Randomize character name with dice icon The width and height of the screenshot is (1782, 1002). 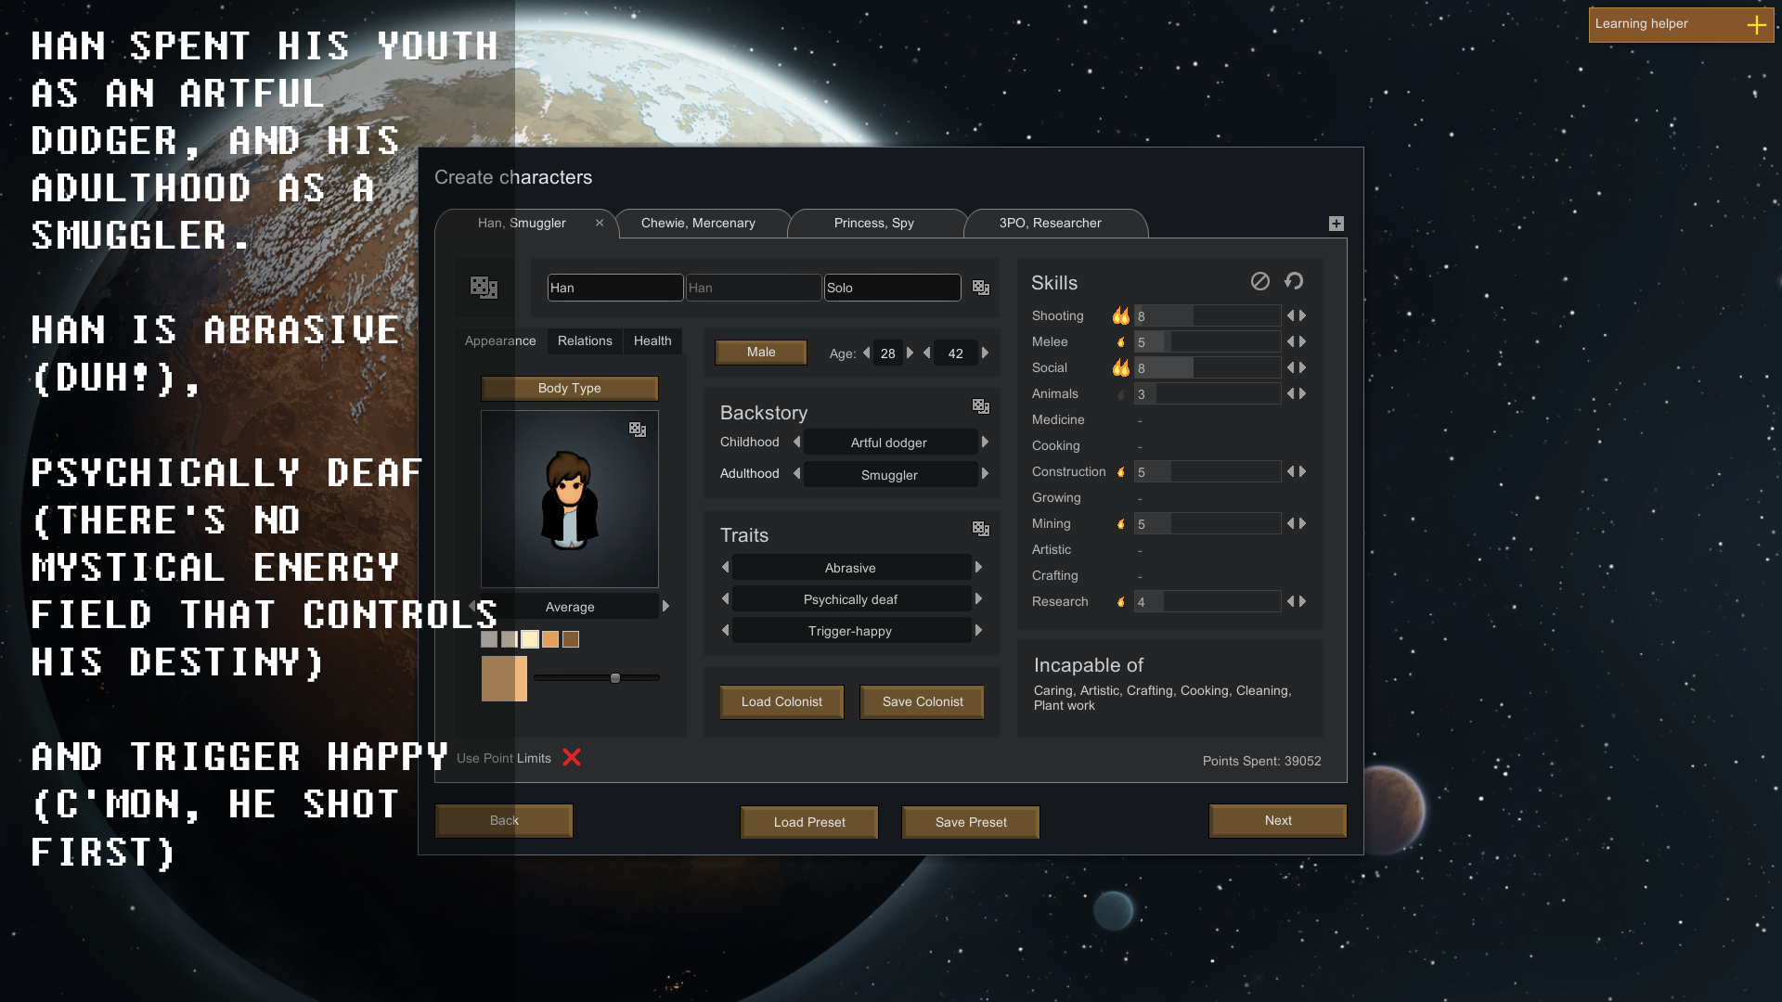click(981, 288)
